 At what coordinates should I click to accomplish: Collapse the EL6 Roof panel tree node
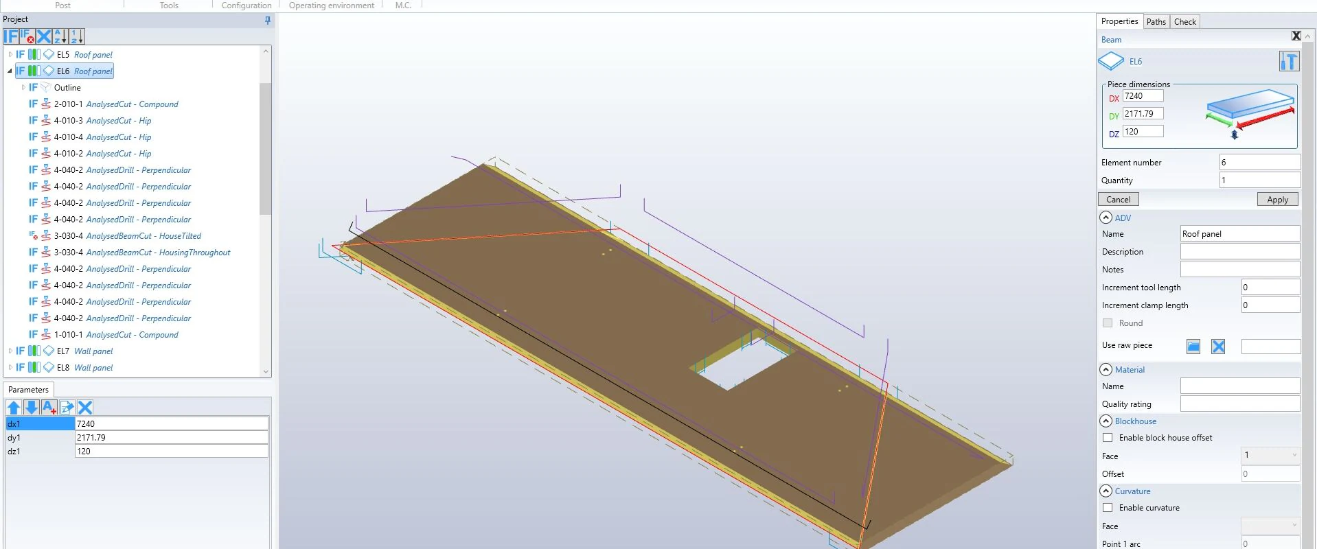(x=10, y=71)
